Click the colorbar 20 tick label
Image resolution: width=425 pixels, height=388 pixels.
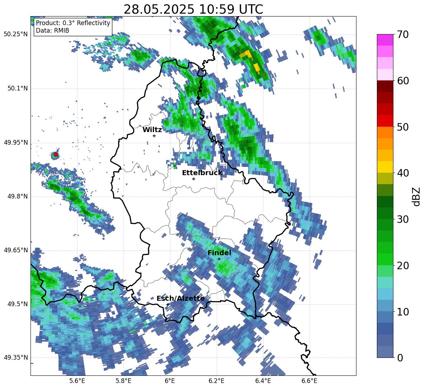point(403,266)
